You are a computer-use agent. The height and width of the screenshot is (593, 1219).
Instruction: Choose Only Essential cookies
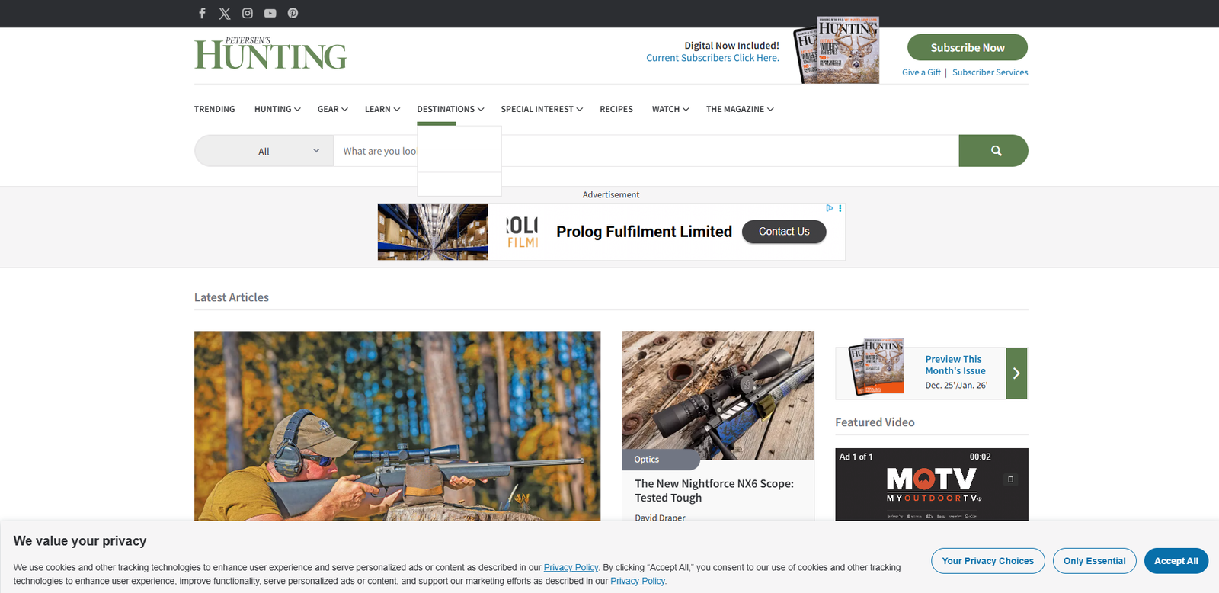tap(1094, 561)
